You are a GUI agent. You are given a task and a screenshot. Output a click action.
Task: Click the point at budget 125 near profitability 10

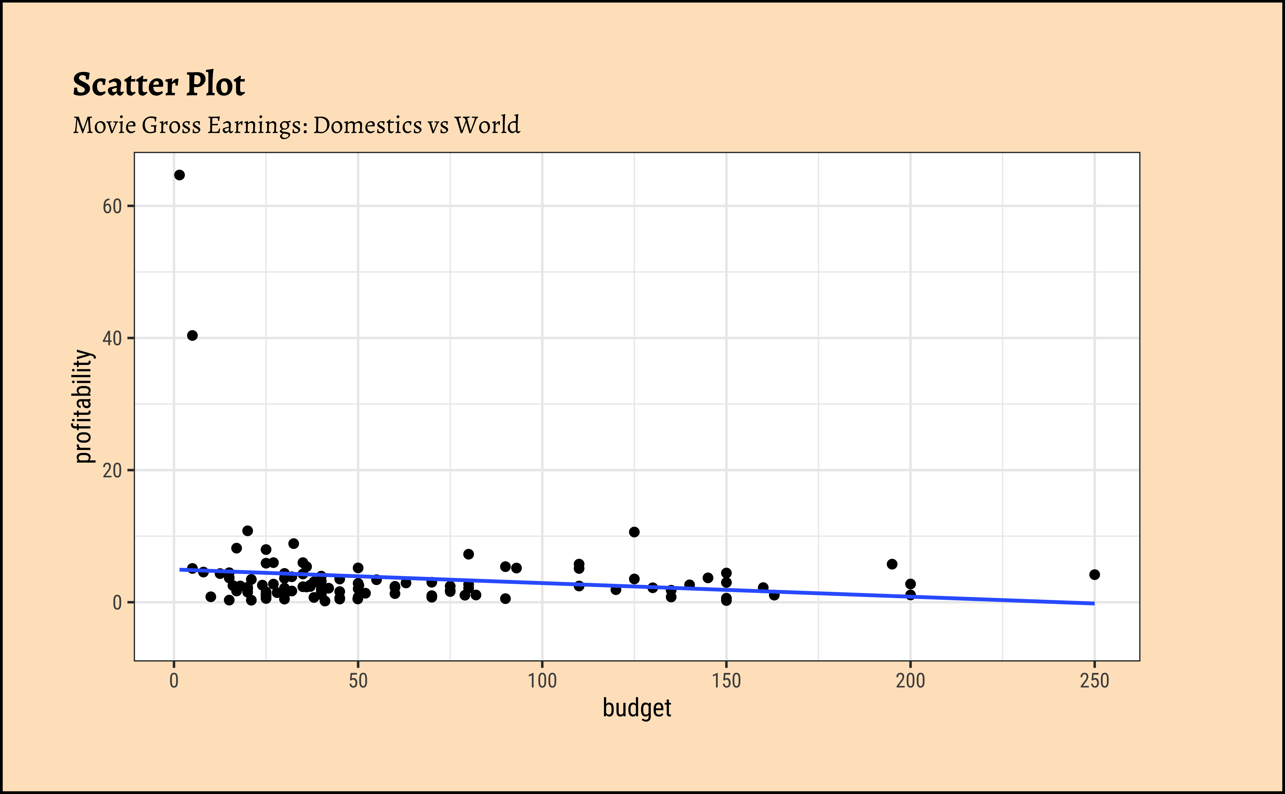(634, 532)
